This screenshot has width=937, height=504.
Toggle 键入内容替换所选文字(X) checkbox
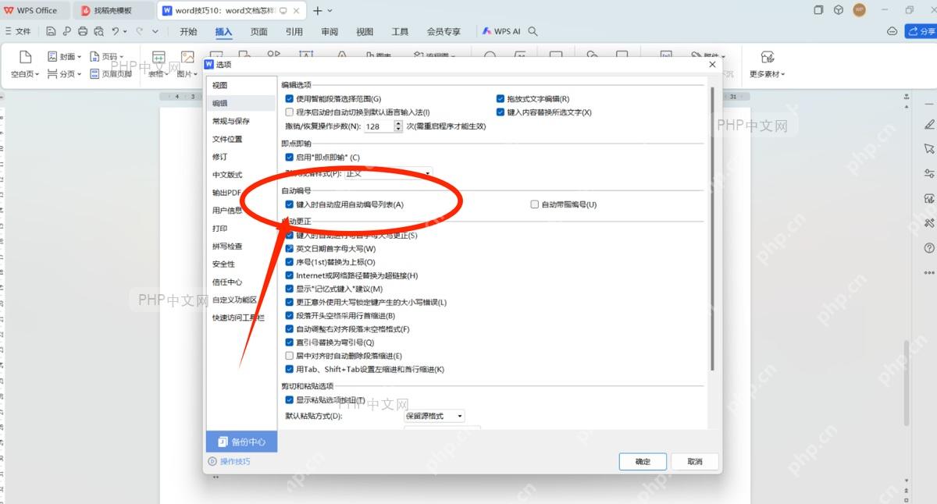tap(501, 112)
